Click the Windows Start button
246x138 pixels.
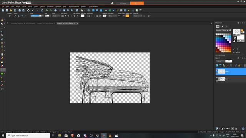click(x=3, y=135)
